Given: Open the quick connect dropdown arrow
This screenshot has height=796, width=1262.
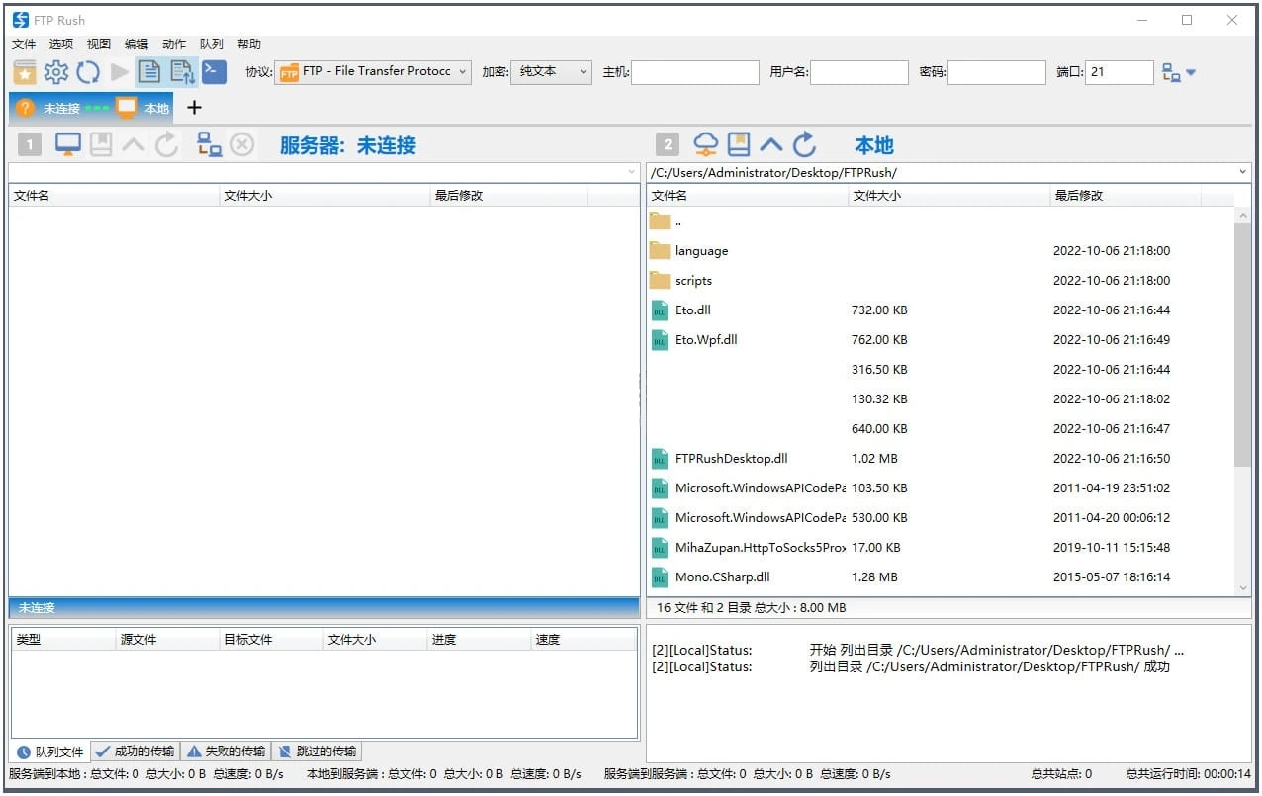Looking at the screenshot, I should tap(1191, 72).
